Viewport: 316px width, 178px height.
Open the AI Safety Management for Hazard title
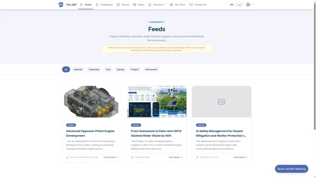tap(221, 133)
